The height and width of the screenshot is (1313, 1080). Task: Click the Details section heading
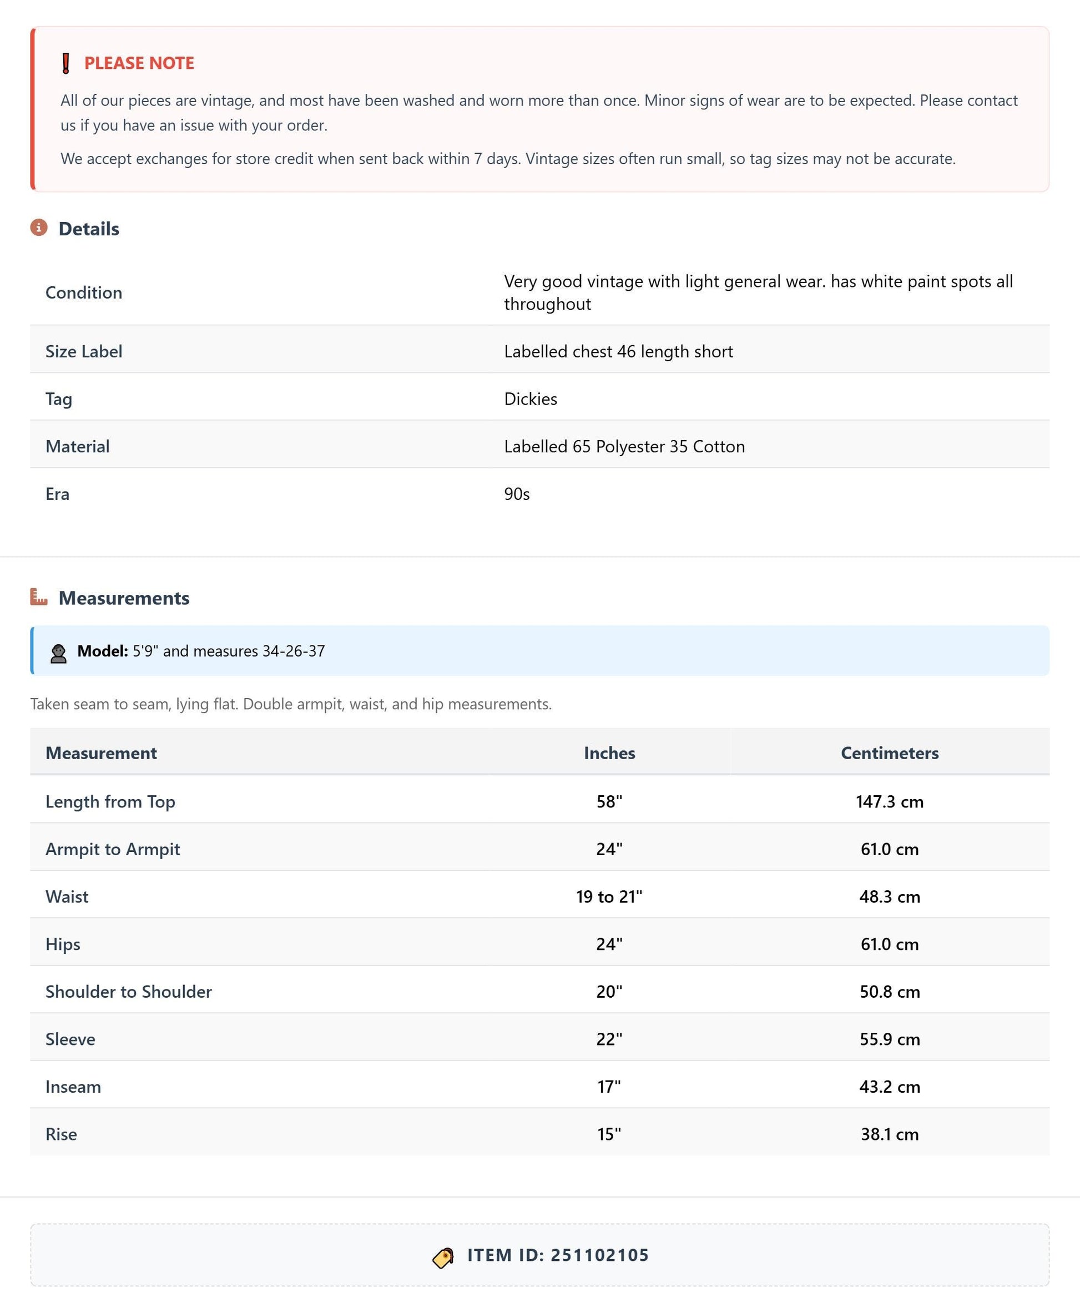click(x=89, y=229)
